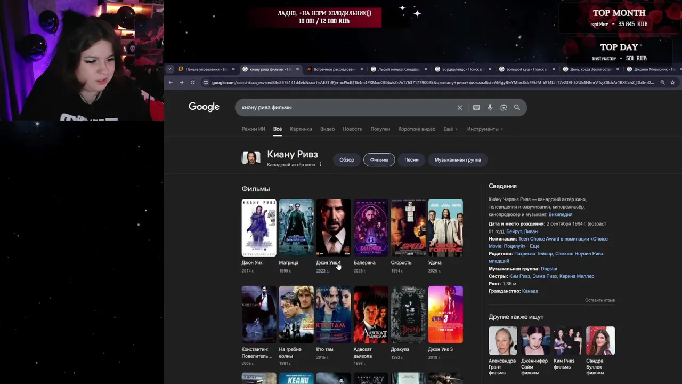Open 'Адвокат дьявола' movie poster

click(x=371, y=315)
